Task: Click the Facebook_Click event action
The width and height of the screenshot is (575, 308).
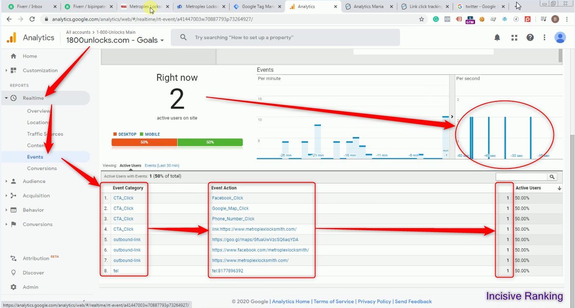Action: coord(227,198)
